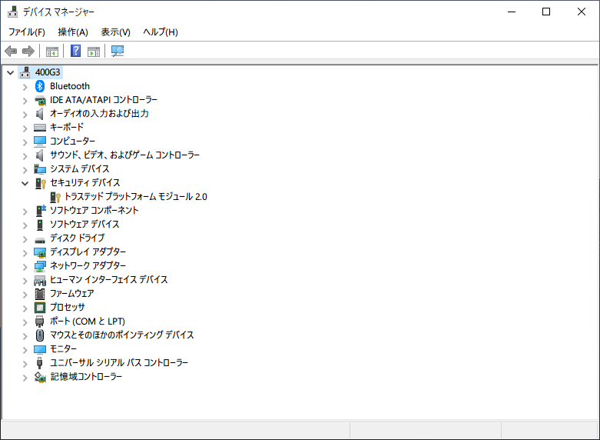Expand the ネットワーク アダプター category
Image resolution: width=600 pixels, height=440 pixels.
coord(25,267)
